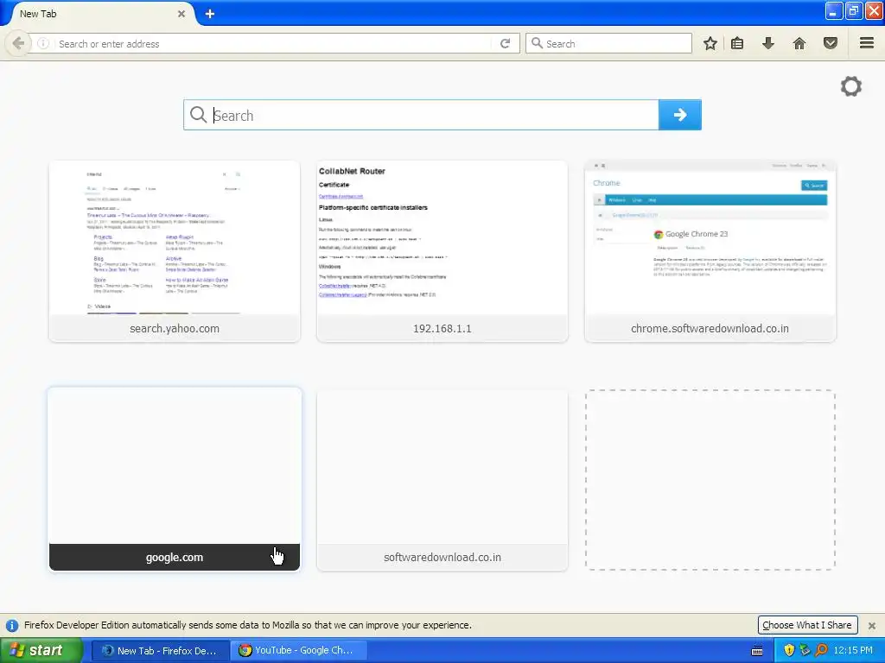
Task: Click the network tray icon
Action: coord(805,651)
